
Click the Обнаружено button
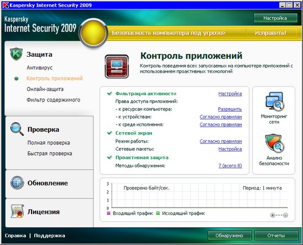230,236
